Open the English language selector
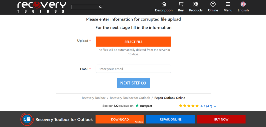The height and width of the screenshot is (127, 266). point(243,10)
